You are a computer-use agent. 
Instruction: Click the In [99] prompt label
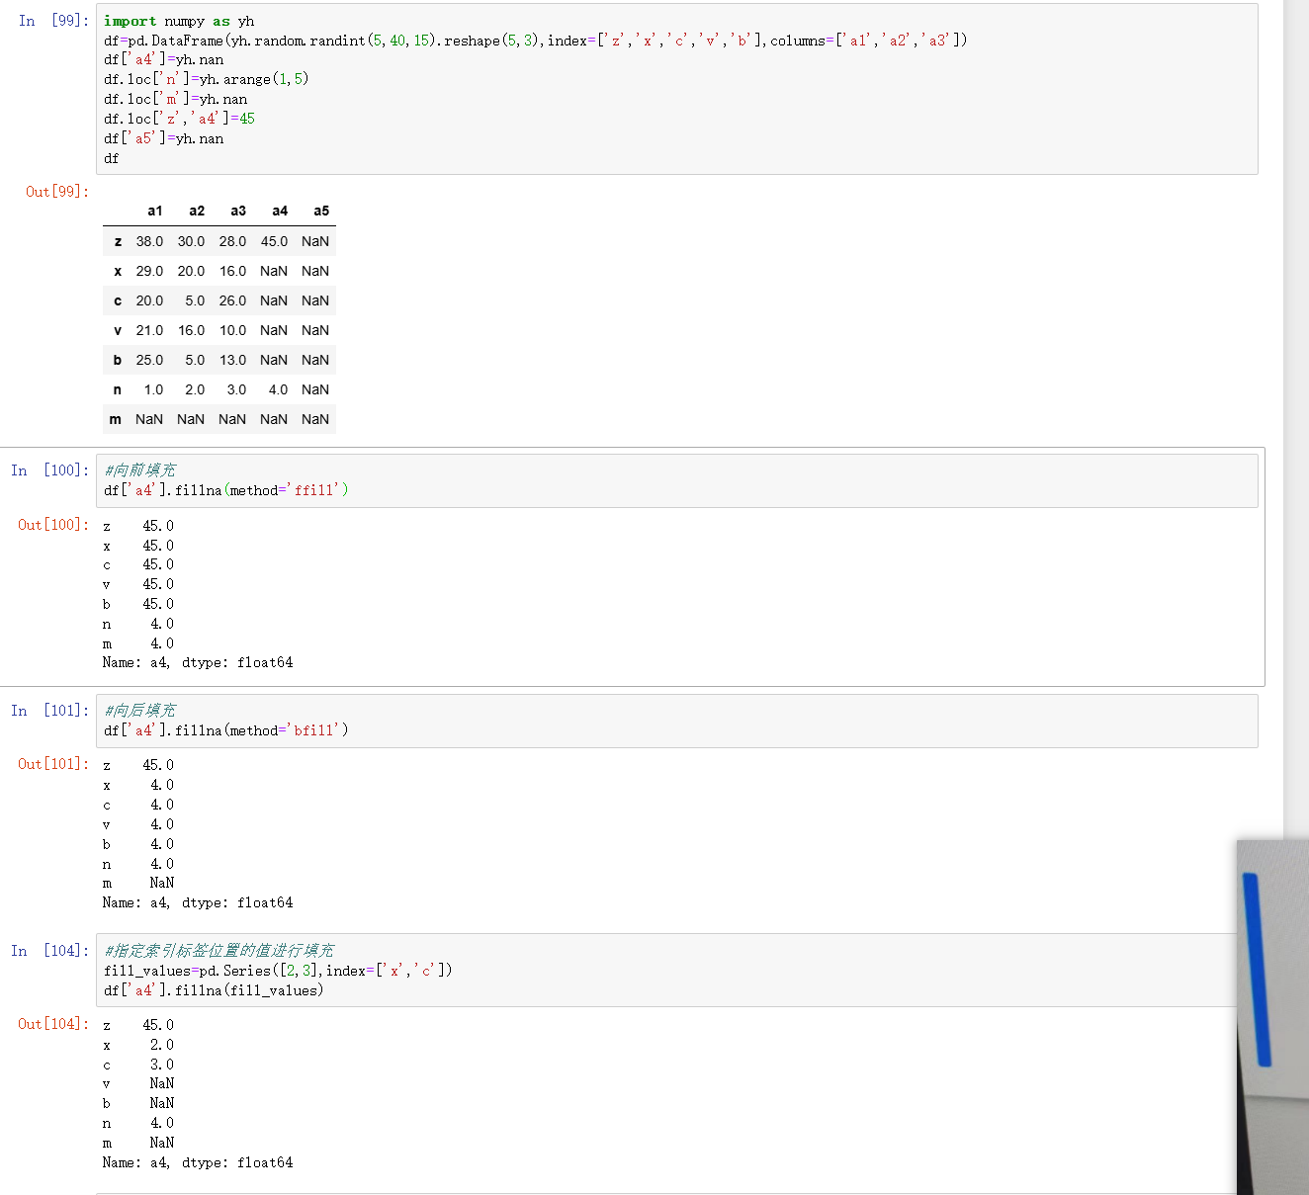(x=53, y=21)
